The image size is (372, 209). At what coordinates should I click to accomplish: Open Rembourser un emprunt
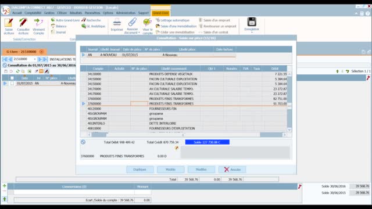click(x=217, y=26)
